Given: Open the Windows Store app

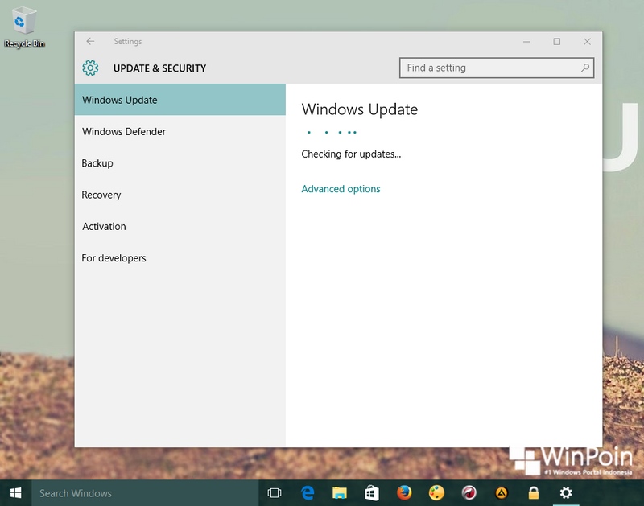Looking at the screenshot, I should coord(370,493).
